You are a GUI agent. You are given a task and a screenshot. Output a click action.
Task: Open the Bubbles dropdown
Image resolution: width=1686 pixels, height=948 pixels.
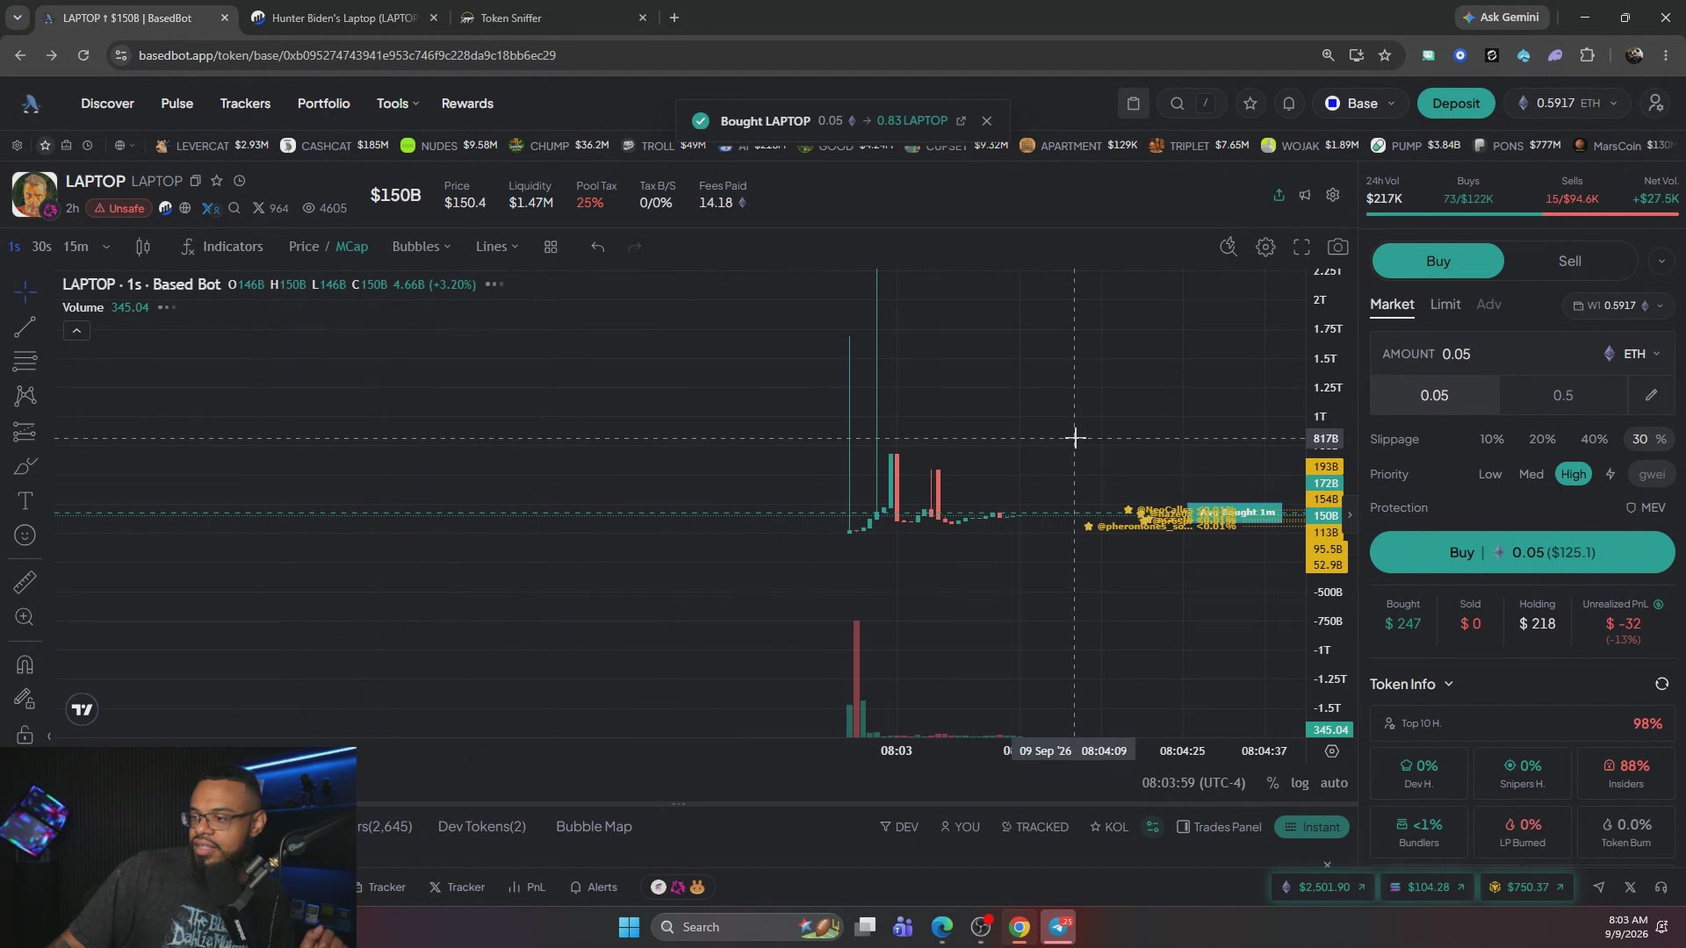(x=421, y=247)
